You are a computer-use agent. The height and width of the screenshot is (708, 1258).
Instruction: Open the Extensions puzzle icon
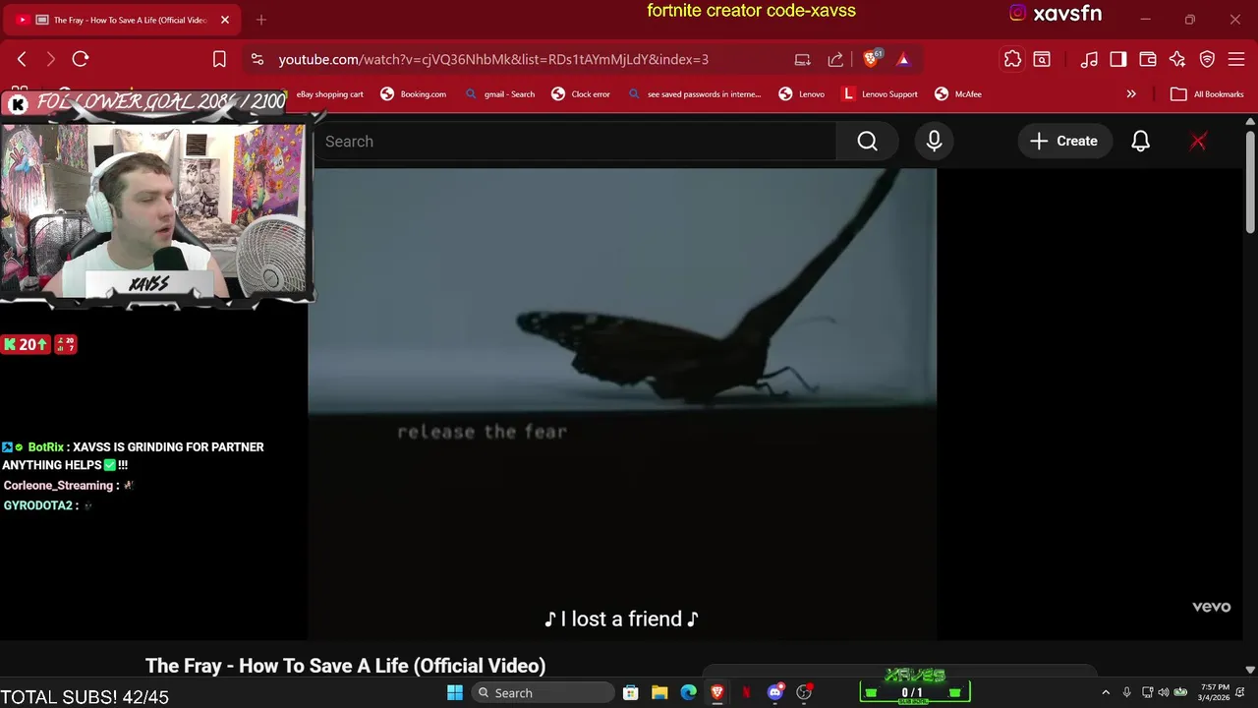point(1012,59)
